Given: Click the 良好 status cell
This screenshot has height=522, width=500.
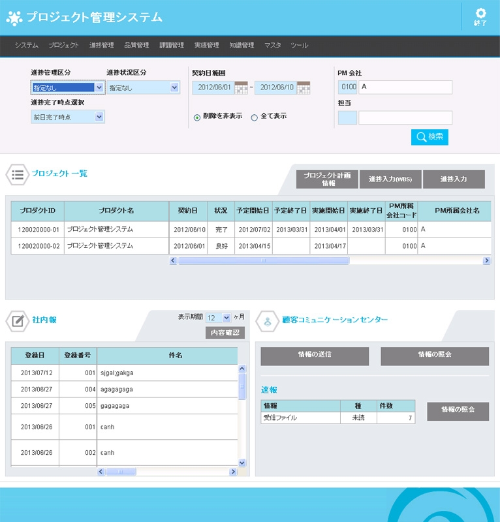Looking at the screenshot, I should [221, 247].
